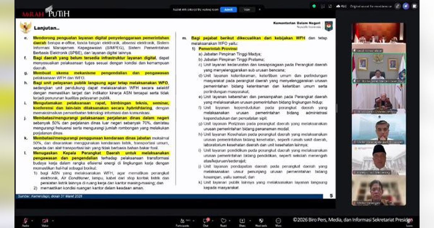Image resolution: width=434 pixels, height=228 pixels.
Task: Mute audio with the microphone icon
Action: coord(25,220)
